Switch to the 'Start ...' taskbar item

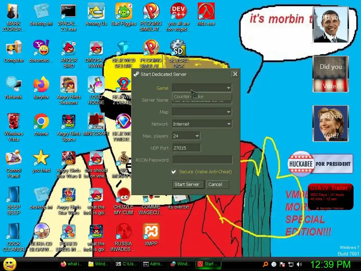click(x=208, y=264)
